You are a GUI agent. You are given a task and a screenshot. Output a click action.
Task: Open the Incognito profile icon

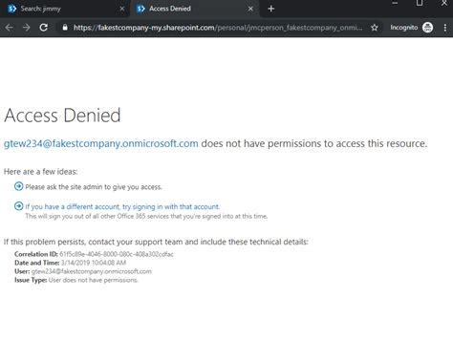click(427, 28)
